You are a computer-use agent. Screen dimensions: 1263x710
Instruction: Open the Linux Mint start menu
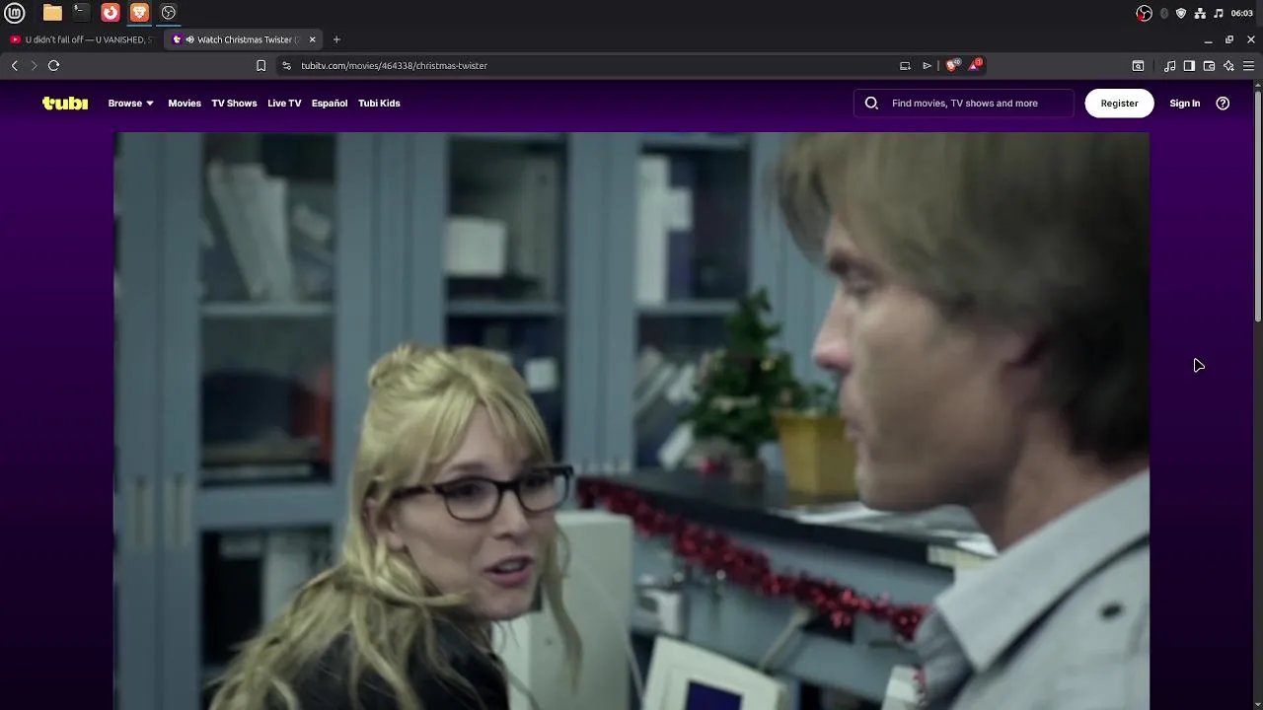(x=15, y=13)
